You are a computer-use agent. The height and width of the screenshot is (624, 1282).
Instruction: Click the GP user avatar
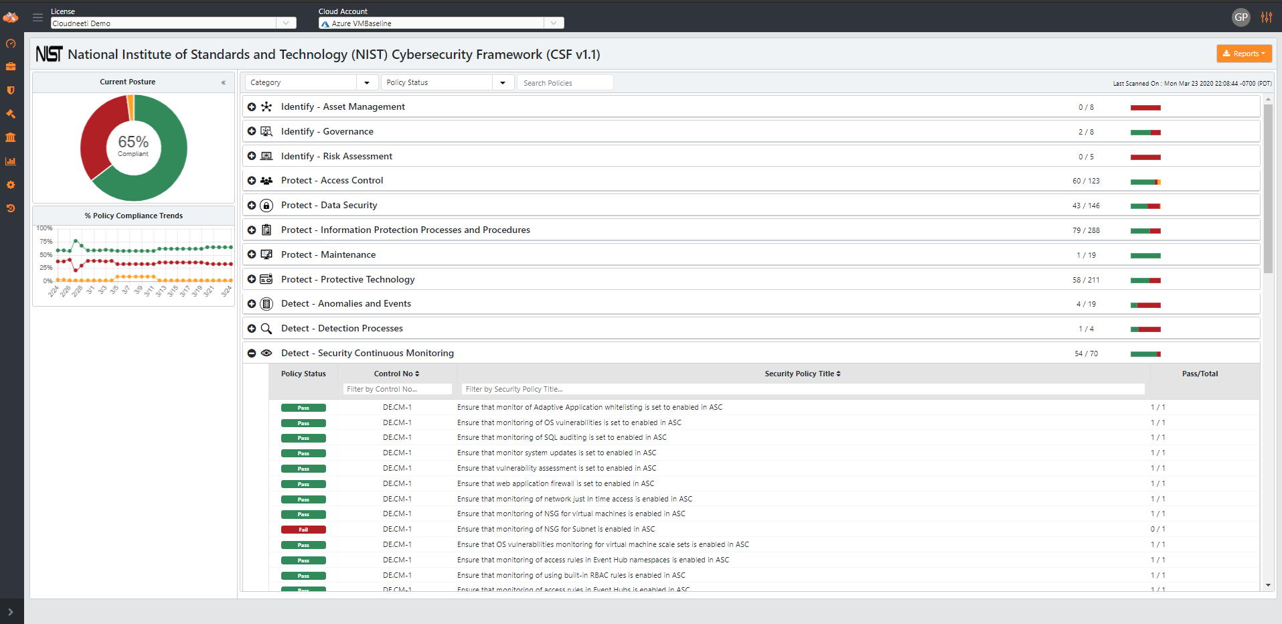point(1240,17)
